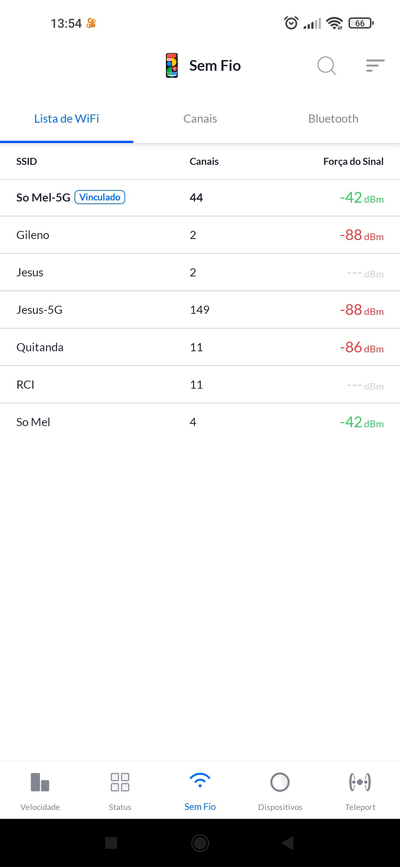
Task: Select the Quitanda network row
Action: tap(200, 347)
